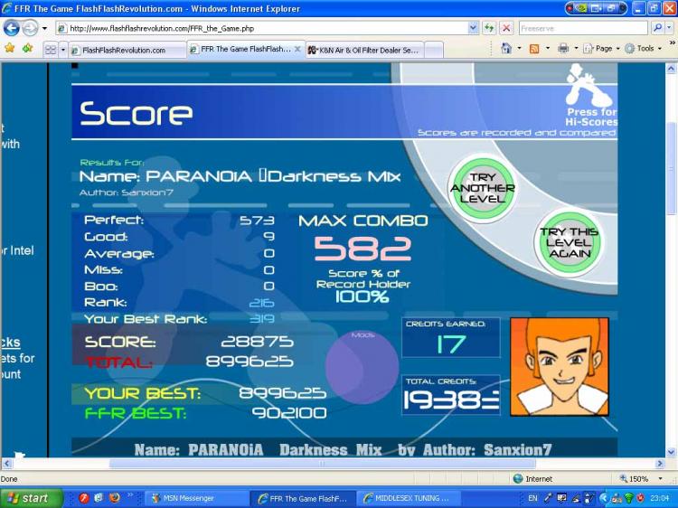Open MSN Messenger from the taskbar
The height and width of the screenshot is (508, 678).
tap(189, 498)
